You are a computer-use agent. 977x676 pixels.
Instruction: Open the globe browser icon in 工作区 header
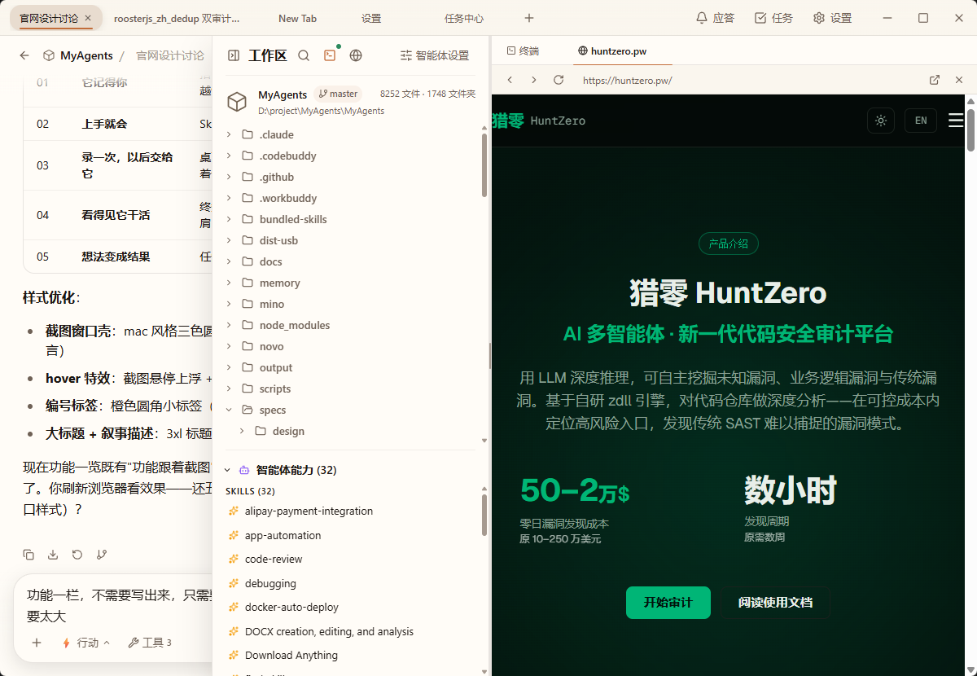point(356,55)
